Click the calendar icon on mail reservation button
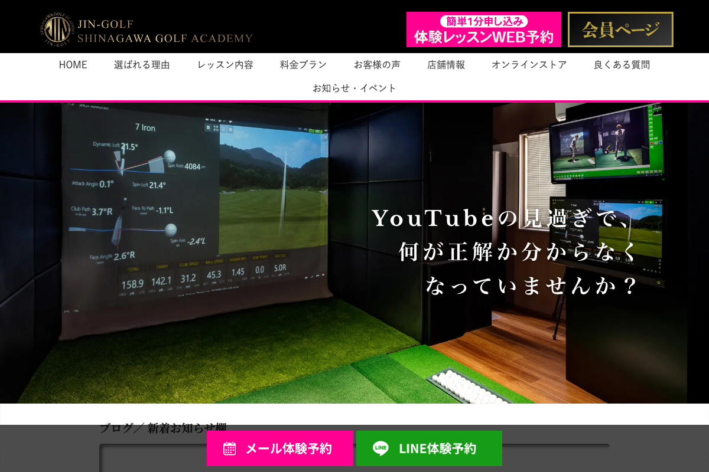The width and height of the screenshot is (709, 472). point(229,448)
